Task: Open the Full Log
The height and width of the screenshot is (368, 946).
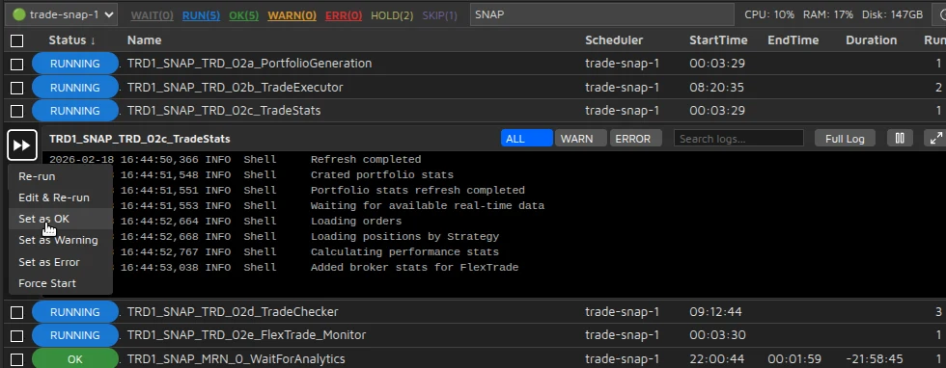Action: [x=845, y=139]
